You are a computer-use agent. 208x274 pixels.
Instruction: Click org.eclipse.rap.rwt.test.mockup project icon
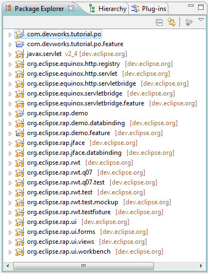click(x=20, y=202)
